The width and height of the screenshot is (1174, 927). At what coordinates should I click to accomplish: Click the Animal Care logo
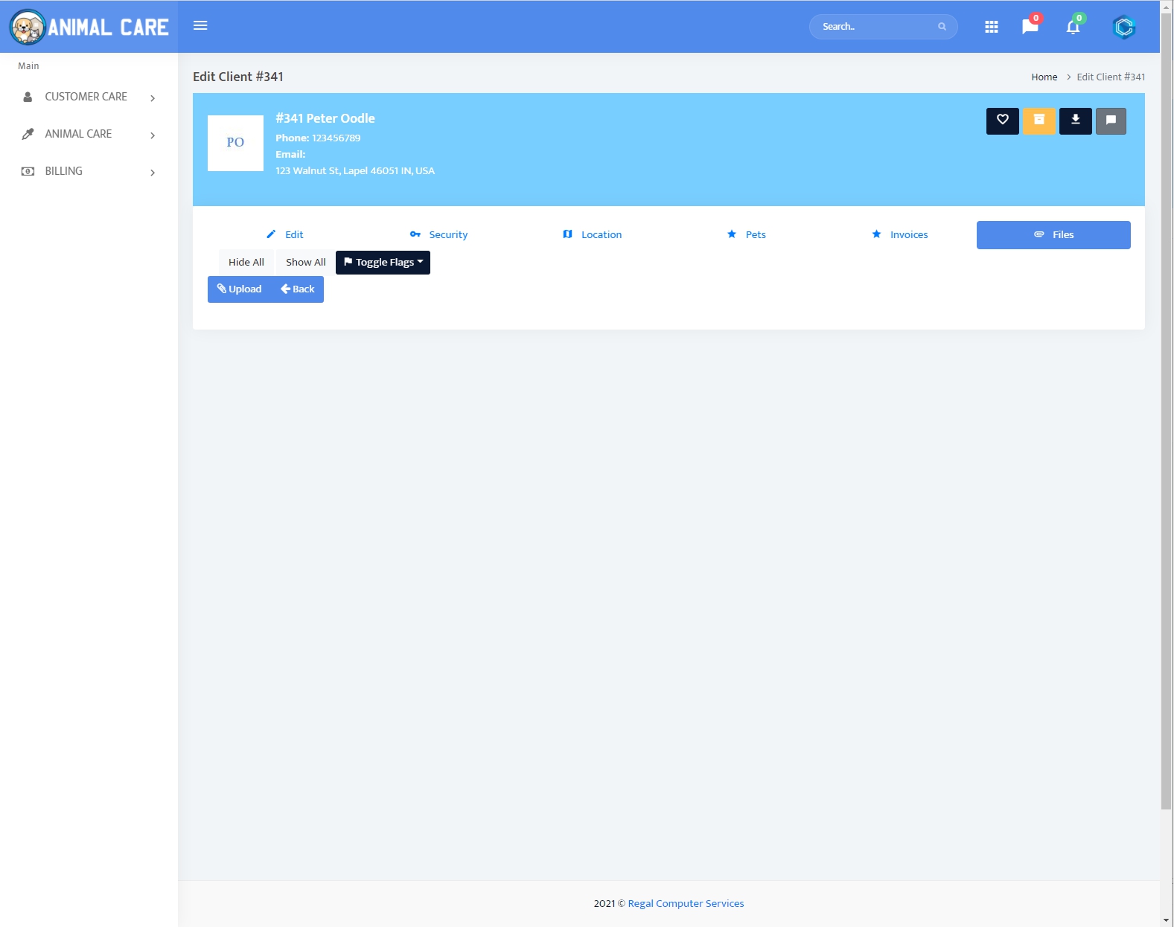89,27
